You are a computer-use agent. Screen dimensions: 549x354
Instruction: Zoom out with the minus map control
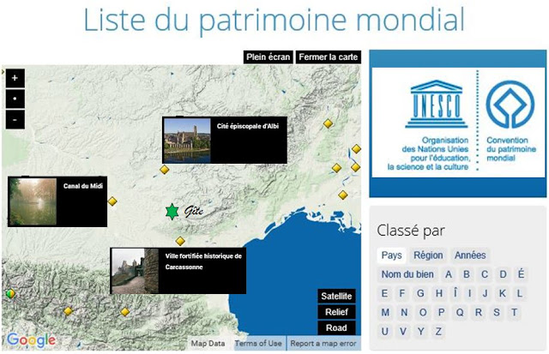tap(15, 120)
